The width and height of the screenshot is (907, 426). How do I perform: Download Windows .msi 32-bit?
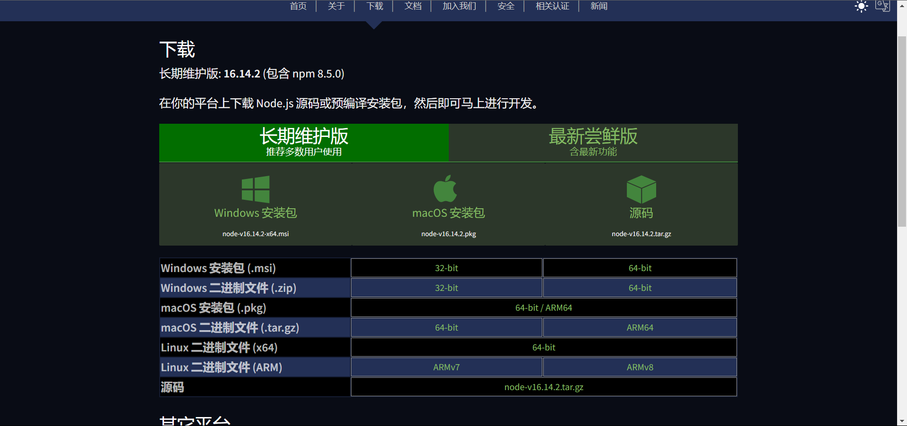click(x=446, y=268)
